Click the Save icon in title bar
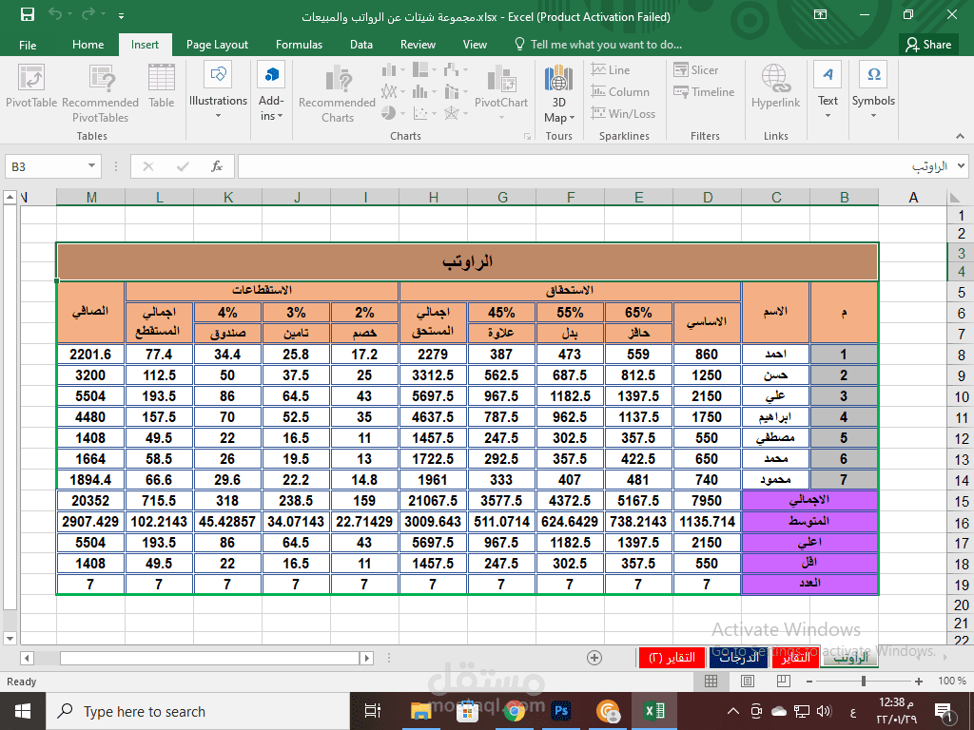The width and height of the screenshot is (974, 730). click(x=28, y=14)
